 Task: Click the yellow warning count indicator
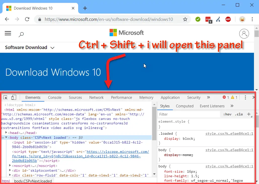click(x=234, y=97)
